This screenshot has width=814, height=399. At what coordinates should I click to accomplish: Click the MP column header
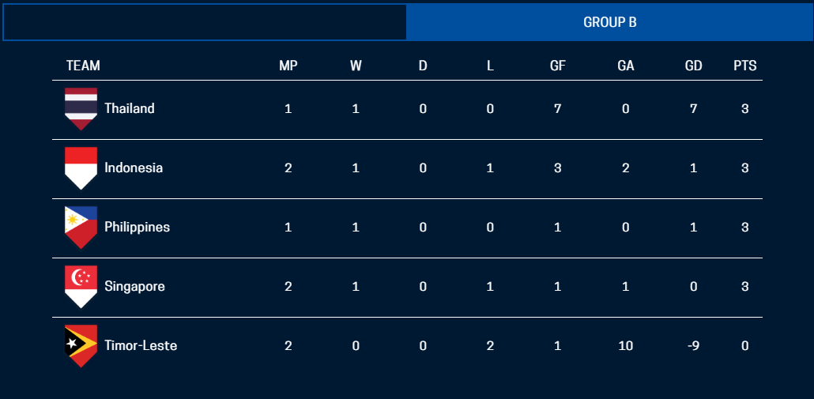click(x=288, y=66)
